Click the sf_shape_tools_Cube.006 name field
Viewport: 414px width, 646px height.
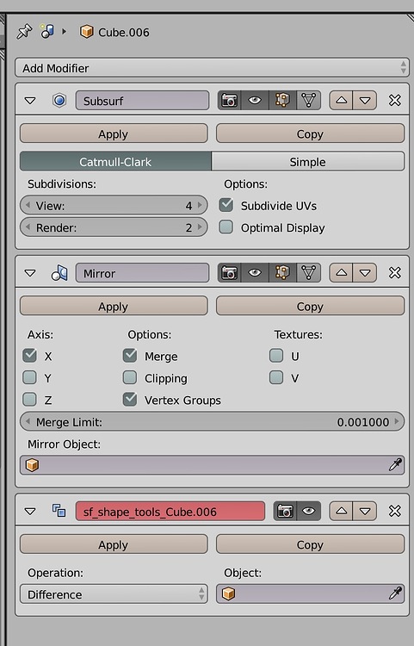(x=170, y=512)
